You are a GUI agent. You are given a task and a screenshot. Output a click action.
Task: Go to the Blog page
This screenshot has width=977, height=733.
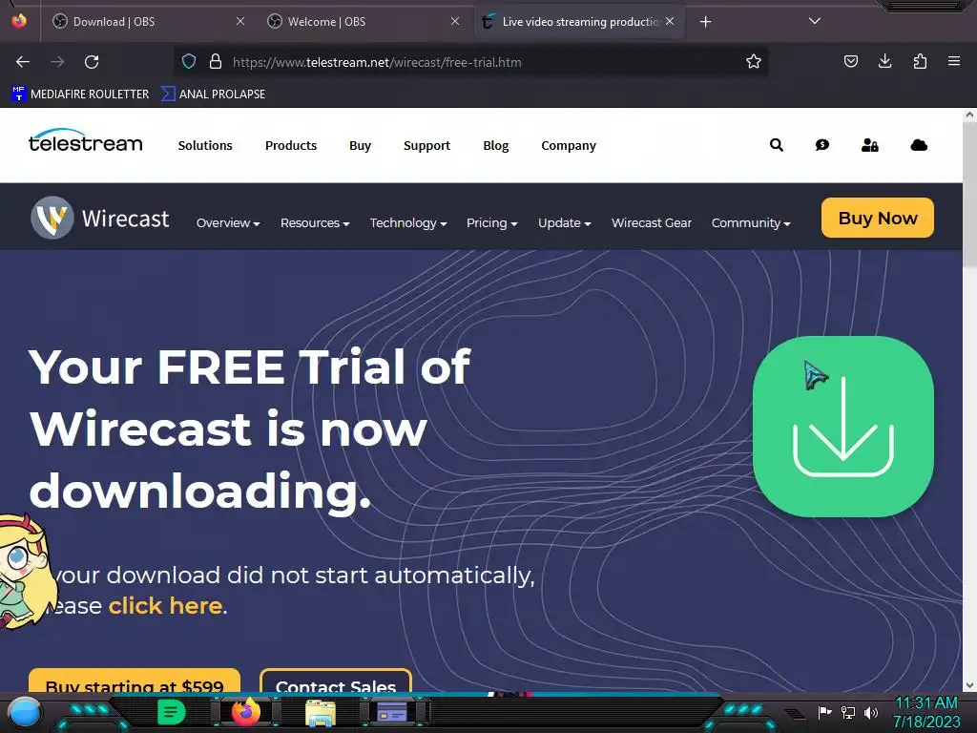pyautogui.click(x=496, y=145)
